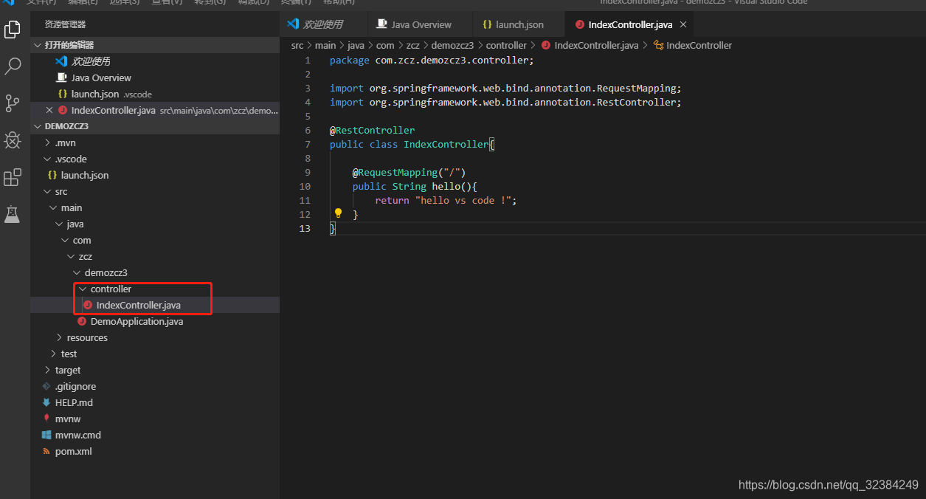
Task: Click the java breadcrumb segment
Action: click(x=356, y=45)
